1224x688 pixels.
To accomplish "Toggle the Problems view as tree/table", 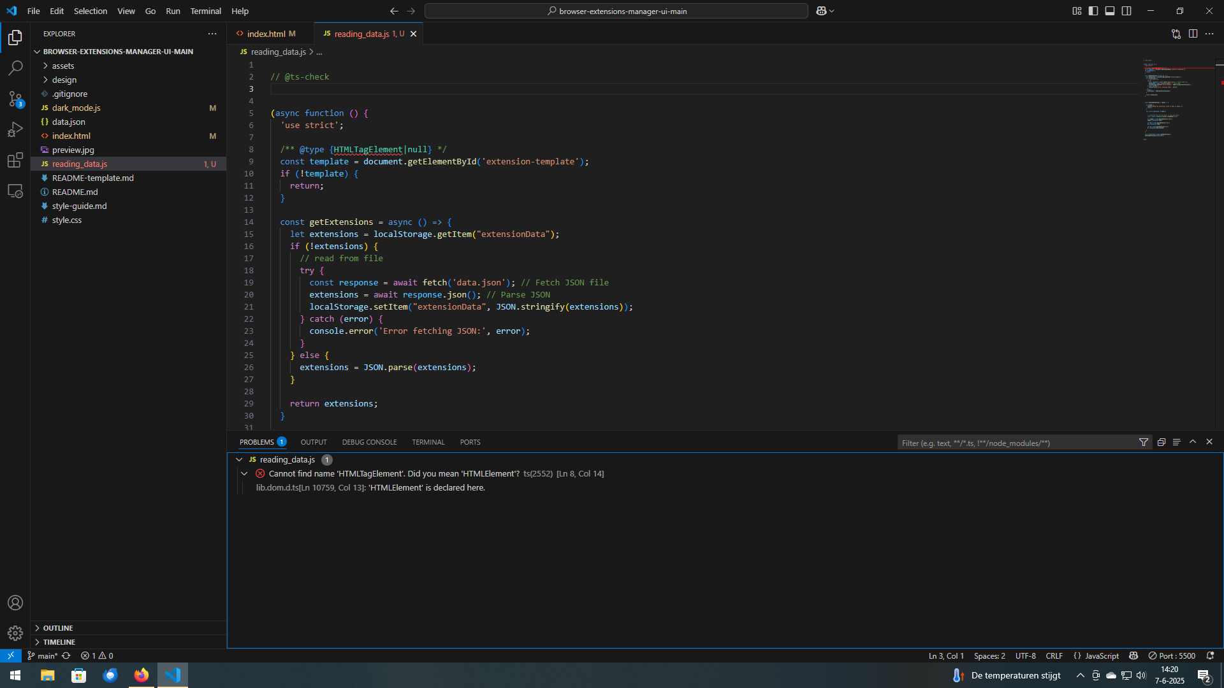I will pyautogui.click(x=1177, y=442).
